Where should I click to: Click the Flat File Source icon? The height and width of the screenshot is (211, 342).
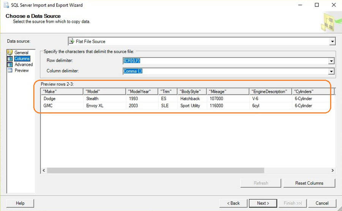tap(72, 41)
